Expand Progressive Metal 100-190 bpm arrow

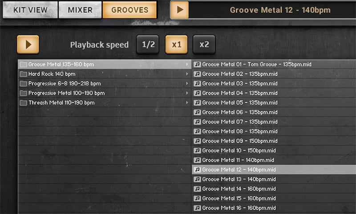(187, 93)
